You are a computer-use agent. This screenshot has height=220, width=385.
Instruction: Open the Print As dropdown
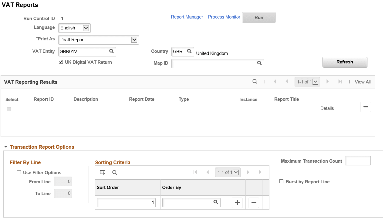pos(134,40)
